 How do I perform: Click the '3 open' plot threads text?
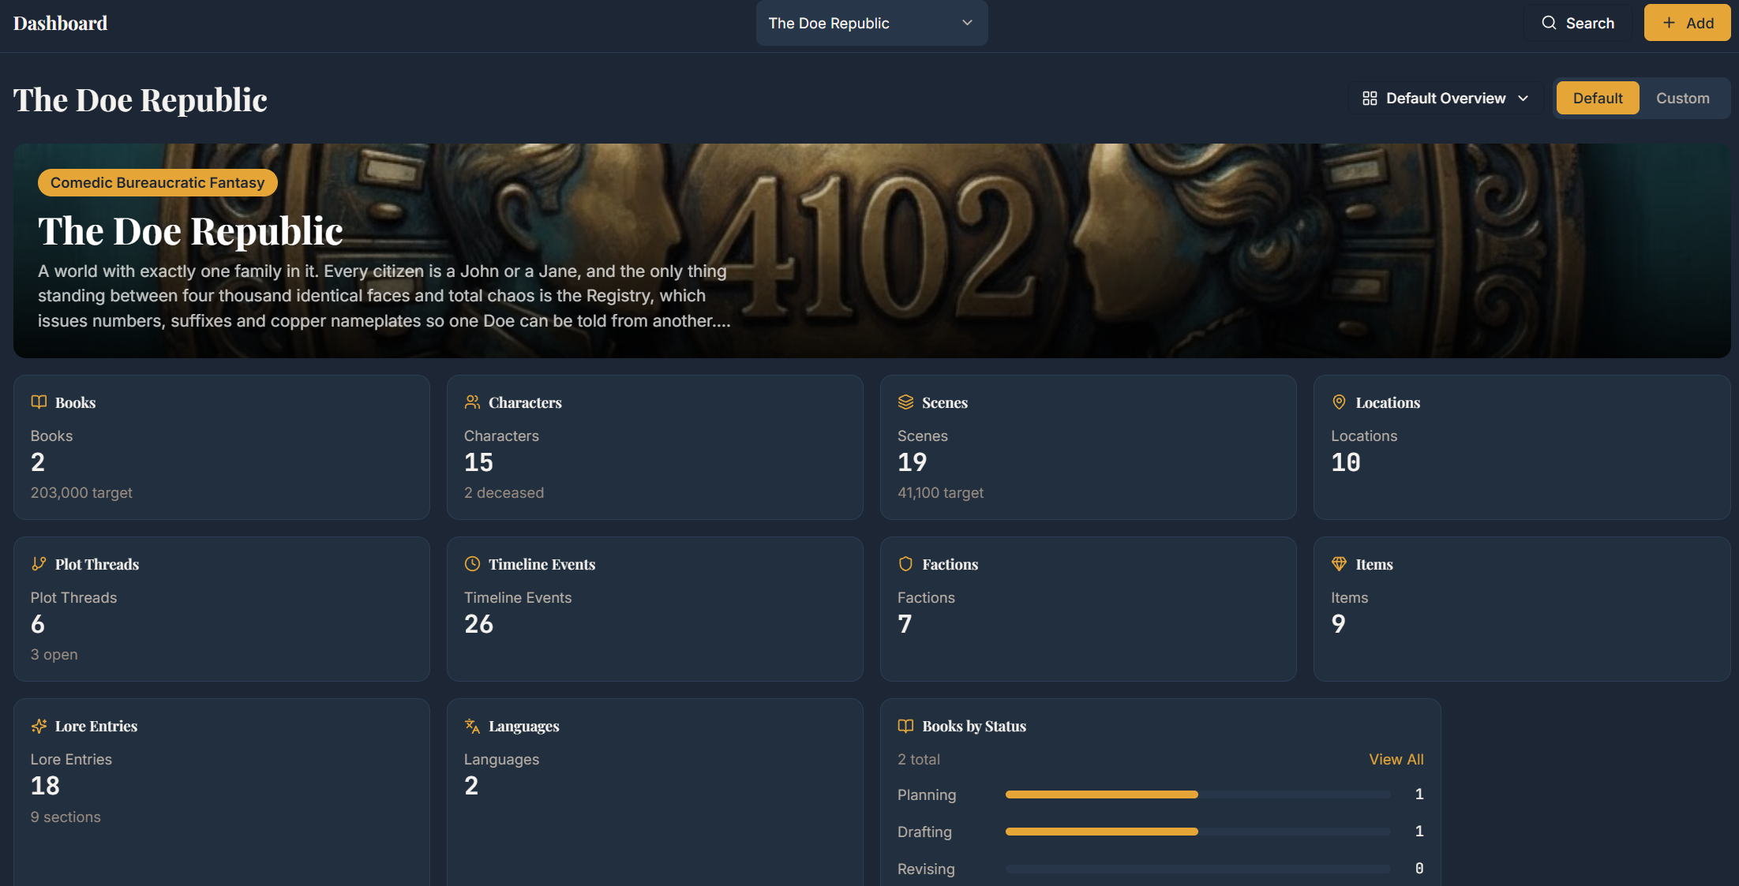[x=54, y=654]
